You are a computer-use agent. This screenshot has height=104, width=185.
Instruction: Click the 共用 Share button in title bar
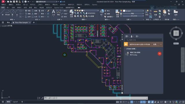[62, 2]
